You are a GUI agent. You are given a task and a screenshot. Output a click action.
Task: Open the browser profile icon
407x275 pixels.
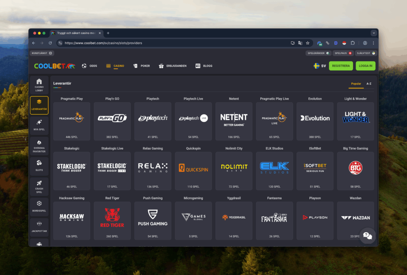(365, 43)
